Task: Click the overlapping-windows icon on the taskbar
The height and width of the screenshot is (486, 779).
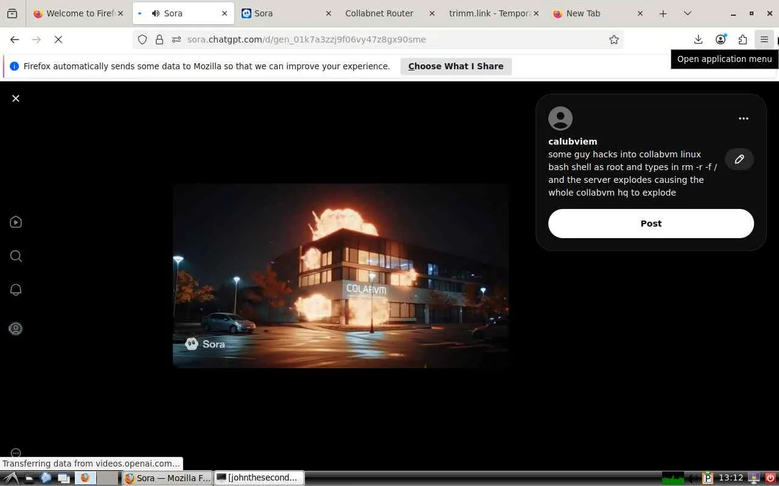Action: click(x=64, y=478)
